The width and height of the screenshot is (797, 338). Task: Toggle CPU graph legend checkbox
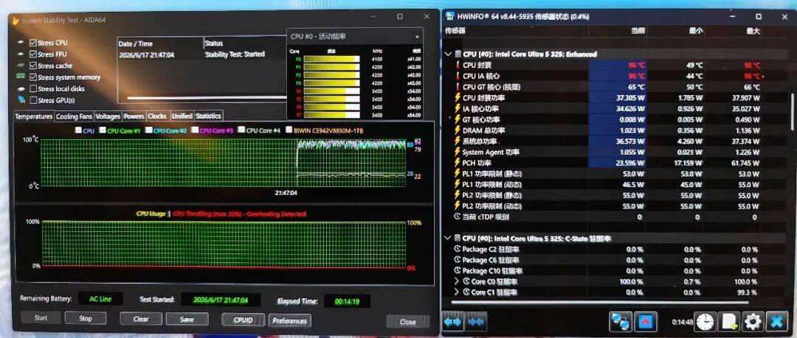pyautogui.click(x=78, y=130)
